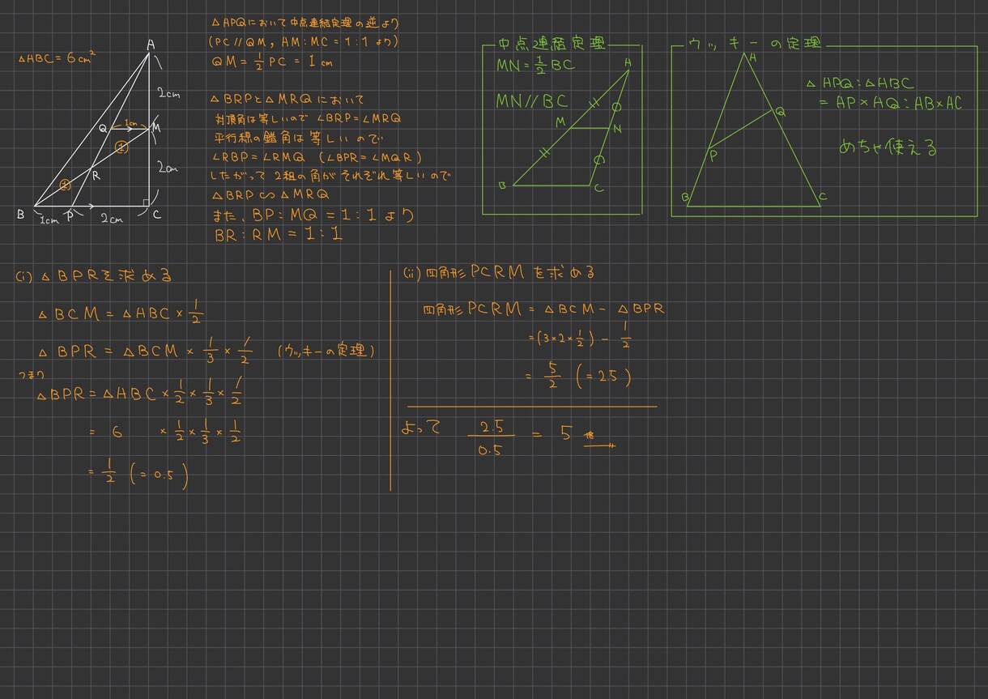988x699 pixels.
Task: Click the (= 0.5) result text
Action: pos(159,475)
